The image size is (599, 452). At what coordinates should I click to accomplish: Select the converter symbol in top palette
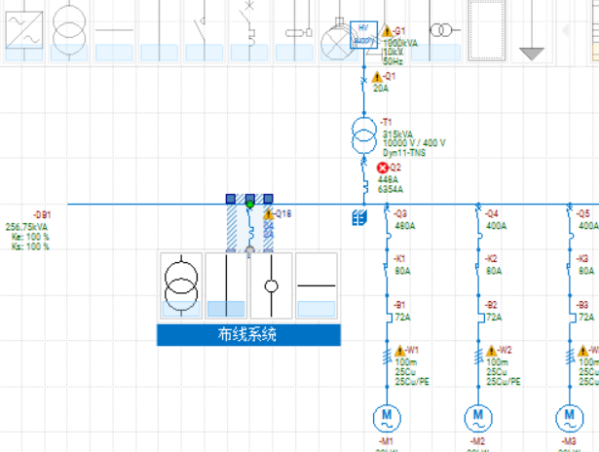[24, 30]
